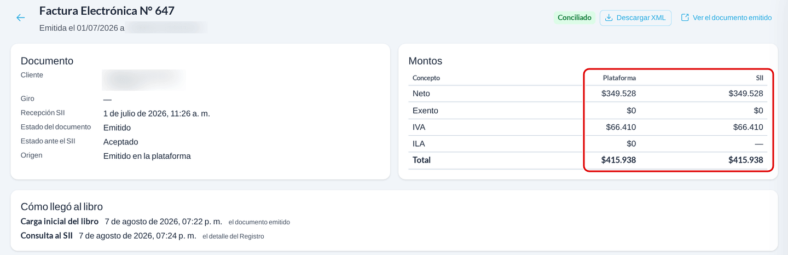Click Emitido en la plataforma origin value
788x255 pixels.
pos(147,156)
